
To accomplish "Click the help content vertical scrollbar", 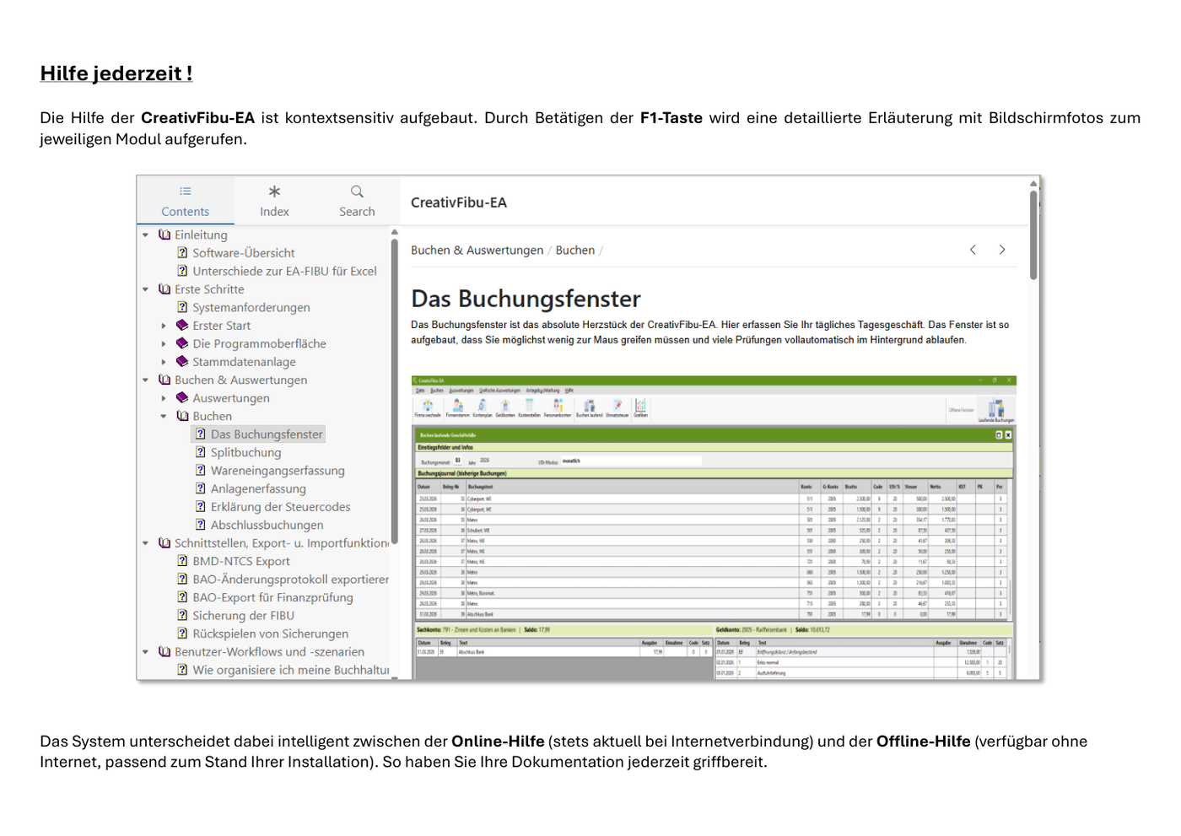I will pos(1033,235).
